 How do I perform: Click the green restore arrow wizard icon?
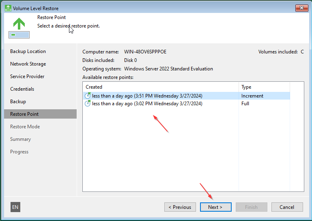(x=19, y=28)
